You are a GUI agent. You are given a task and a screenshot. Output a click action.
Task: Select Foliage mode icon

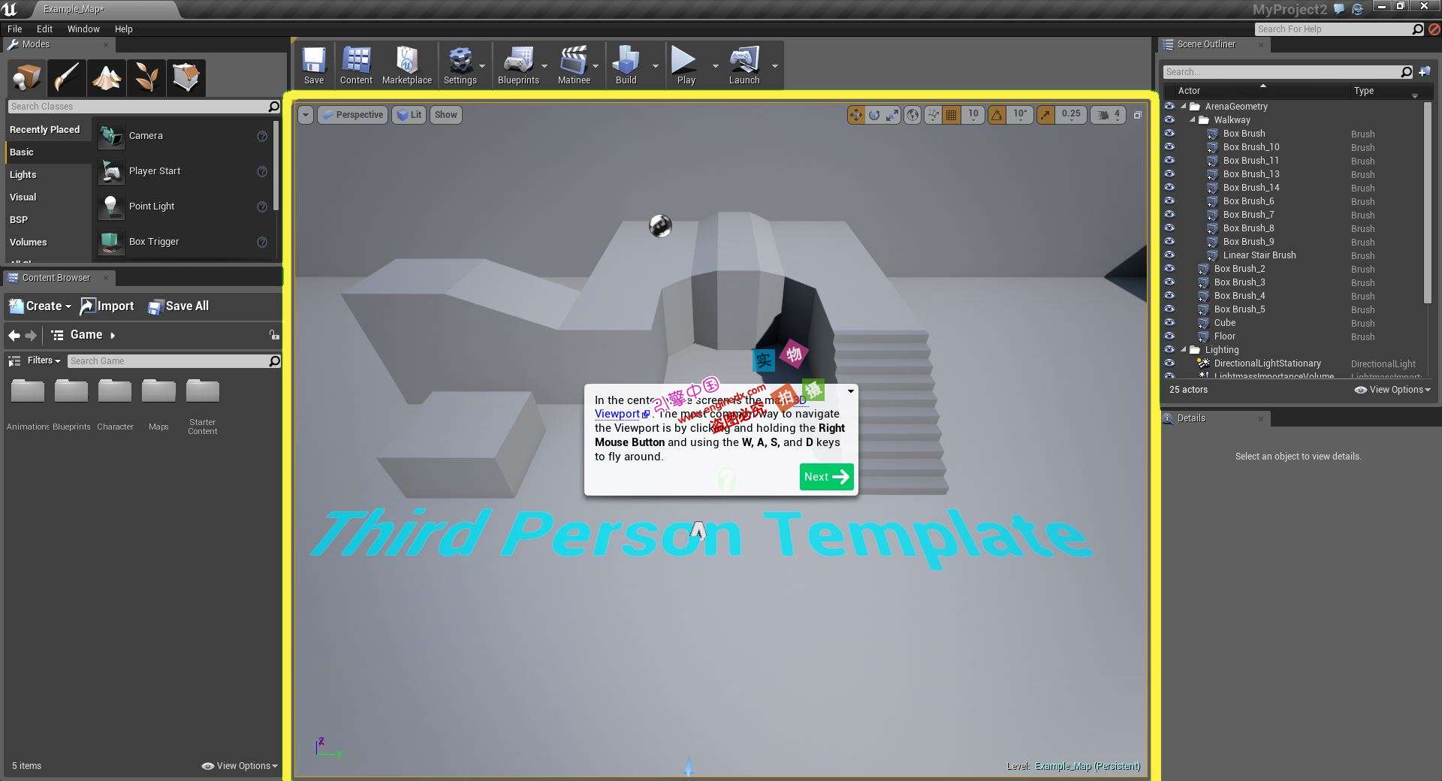(x=146, y=77)
